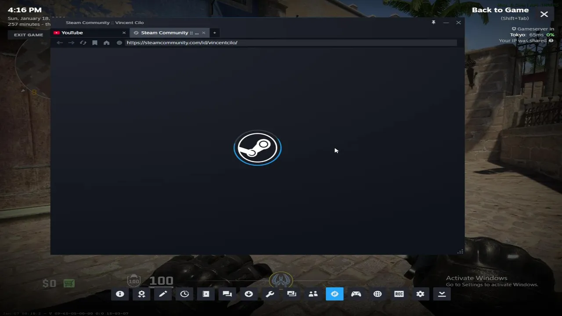Go to browser home page icon

(106, 43)
